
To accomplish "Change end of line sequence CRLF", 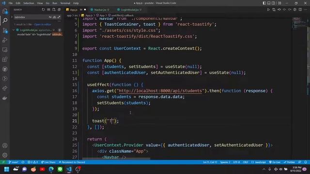I will click(246, 162).
